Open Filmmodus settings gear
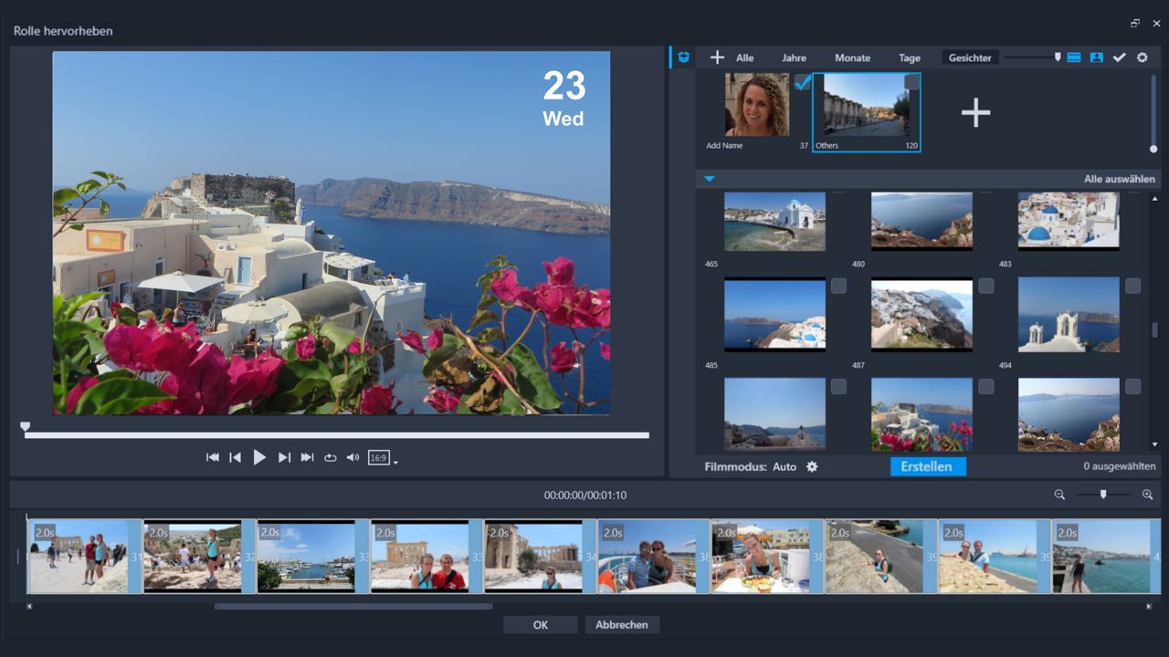 click(812, 467)
